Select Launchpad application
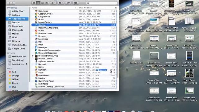Screen dimensions: 199x112 [74, 39]
